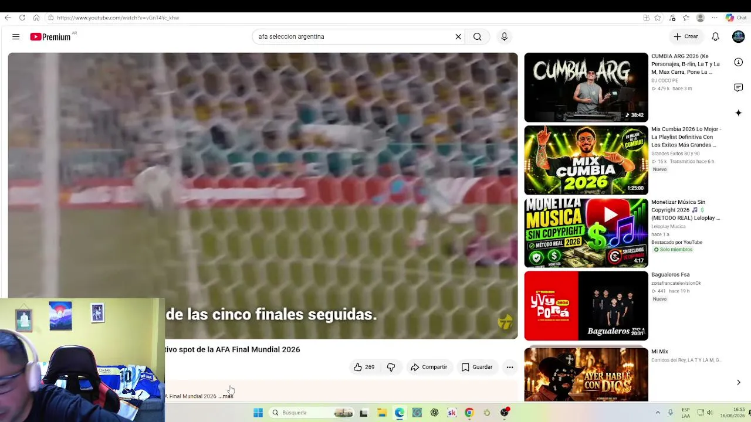Open YouTube notifications bell
The height and width of the screenshot is (422, 751).
point(715,36)
